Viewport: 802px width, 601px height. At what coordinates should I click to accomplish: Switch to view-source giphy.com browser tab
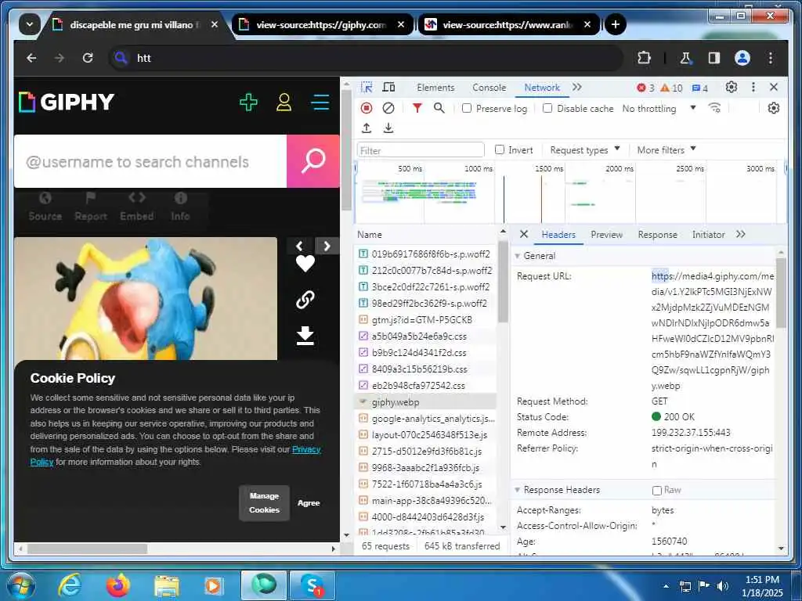tap(321, 24)
